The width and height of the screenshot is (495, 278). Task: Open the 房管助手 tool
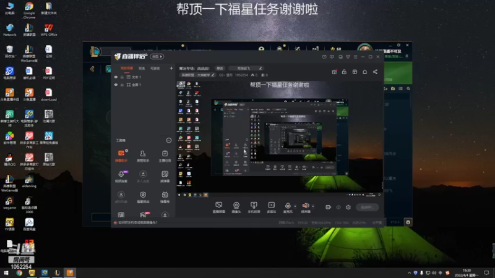pos(143,156)
